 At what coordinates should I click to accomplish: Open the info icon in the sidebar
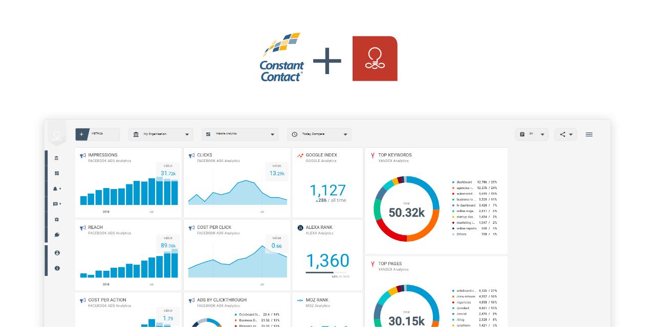tap(57, 268)
